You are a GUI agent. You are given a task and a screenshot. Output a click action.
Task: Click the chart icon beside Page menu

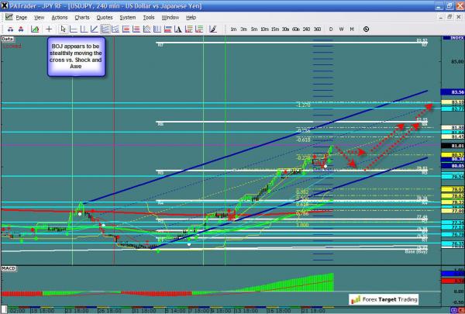click(x=9, y=17)
